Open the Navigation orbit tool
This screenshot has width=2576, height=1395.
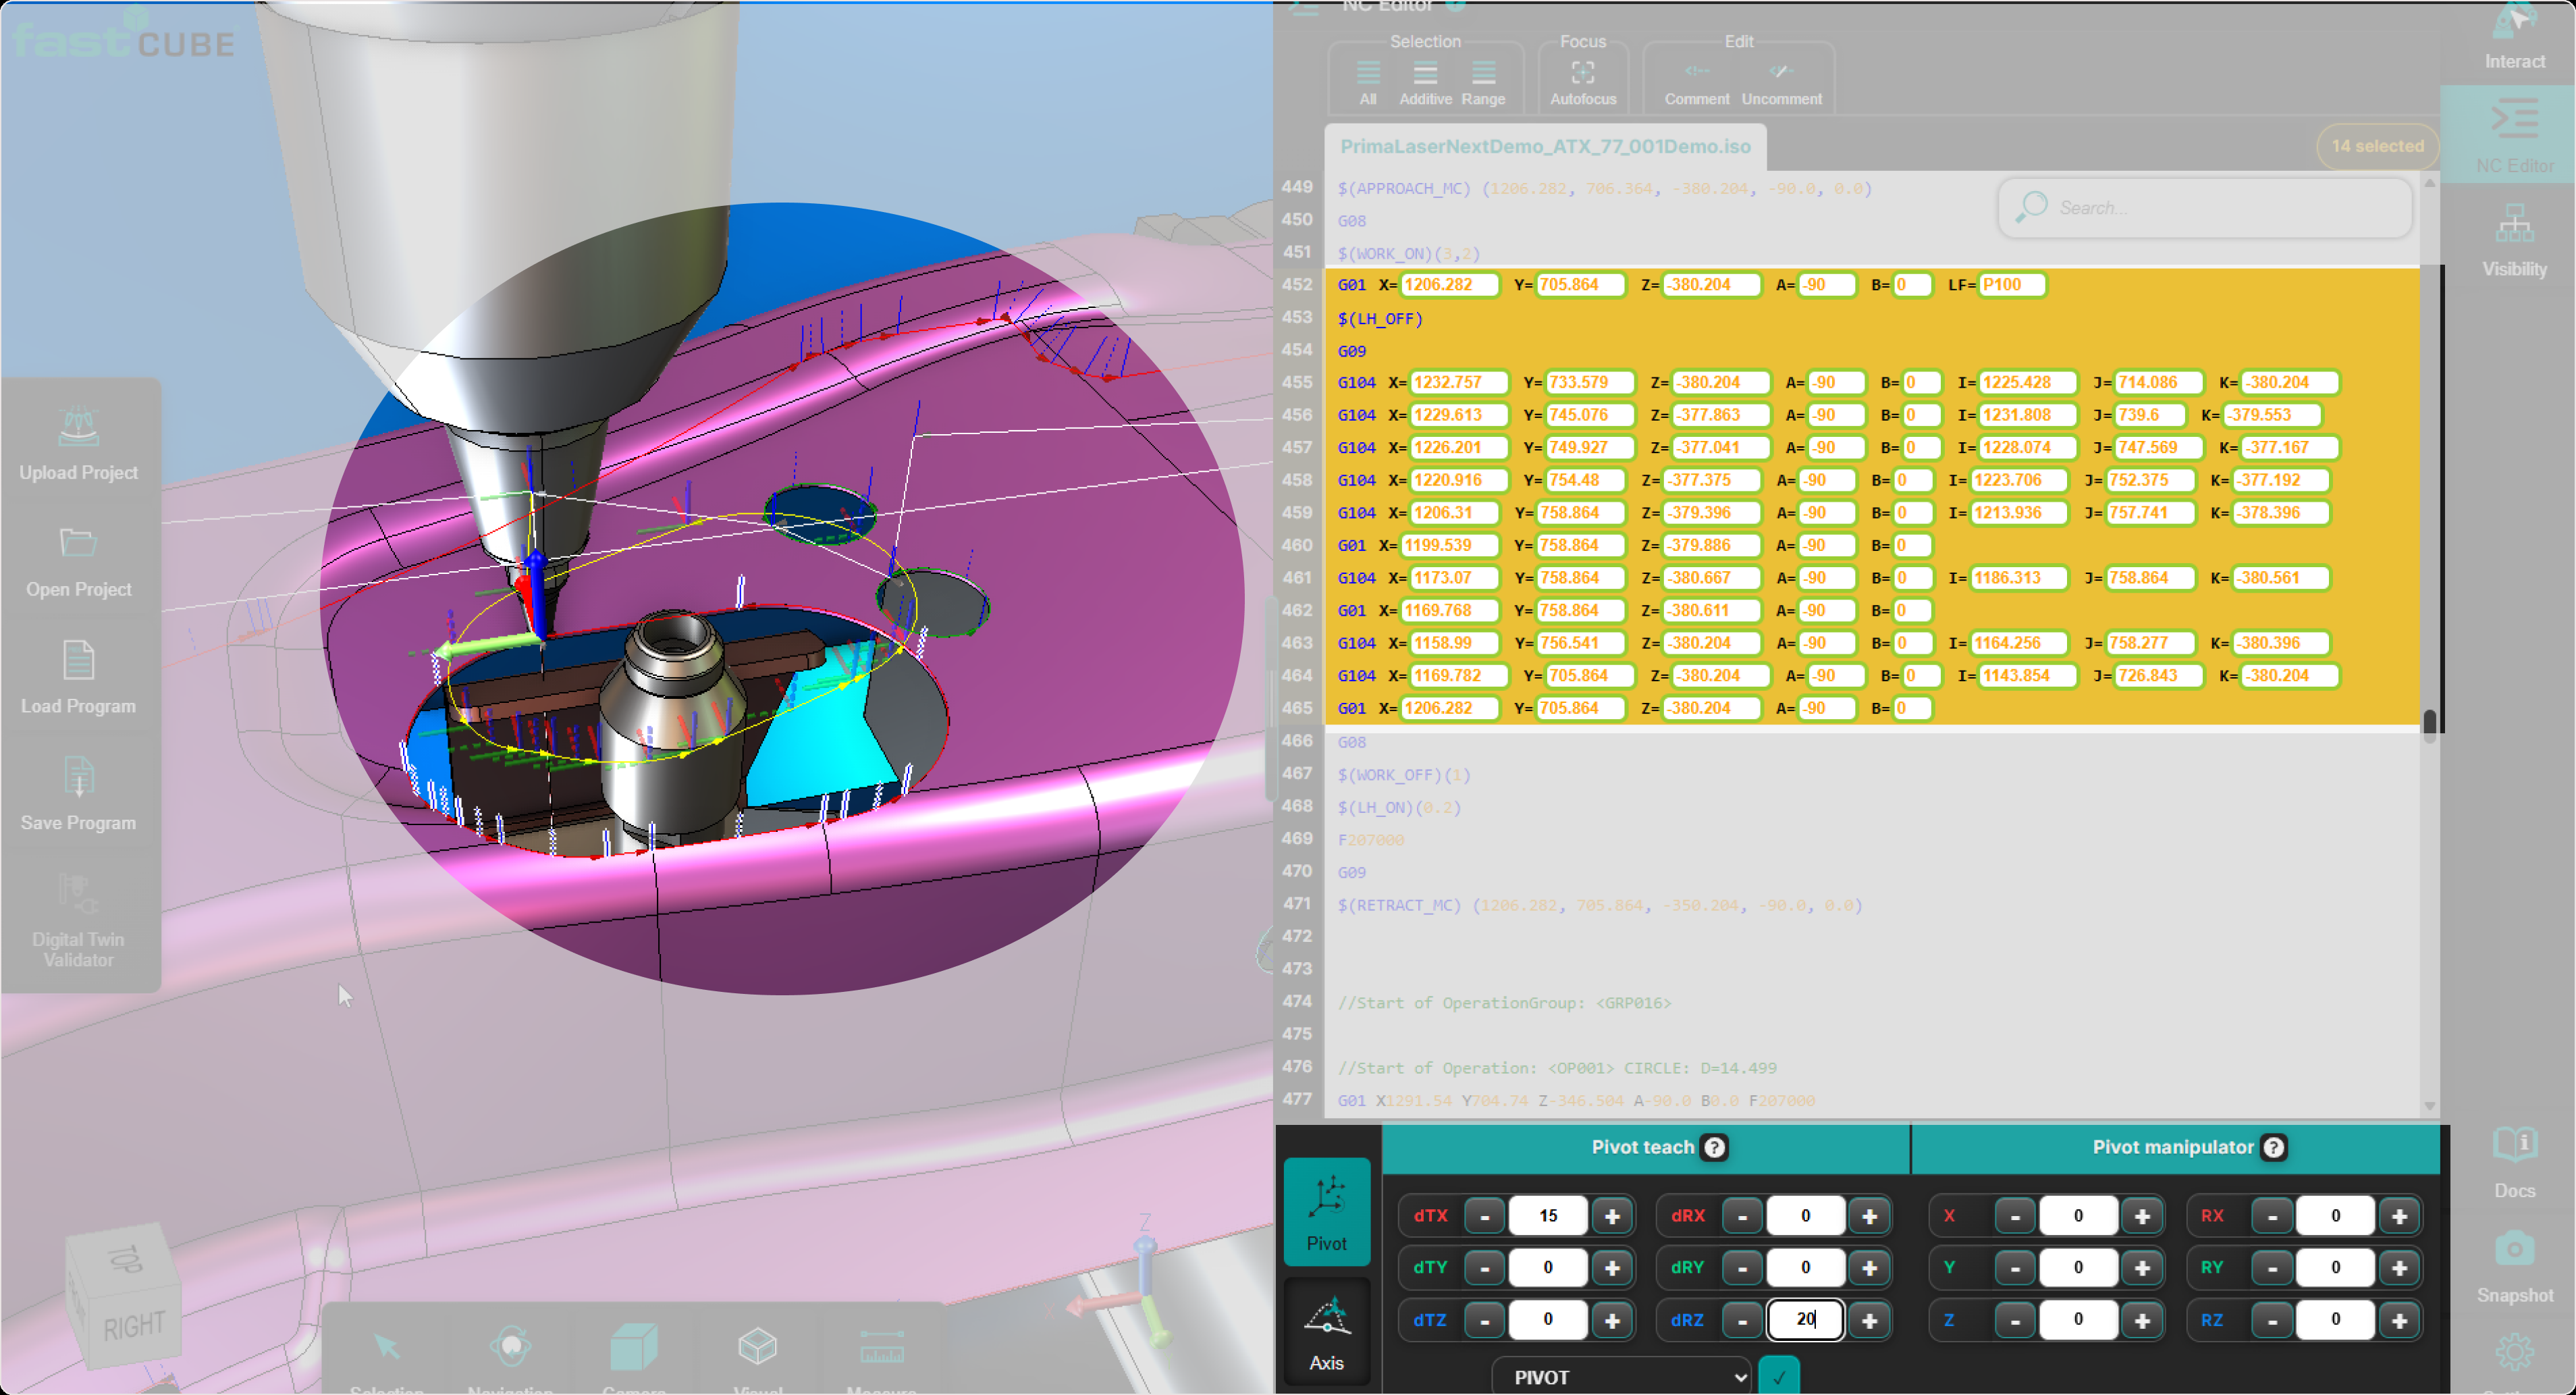point(511,1347)
